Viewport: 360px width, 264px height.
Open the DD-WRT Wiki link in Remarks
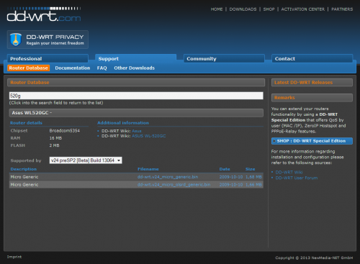[x=289, y=172]
